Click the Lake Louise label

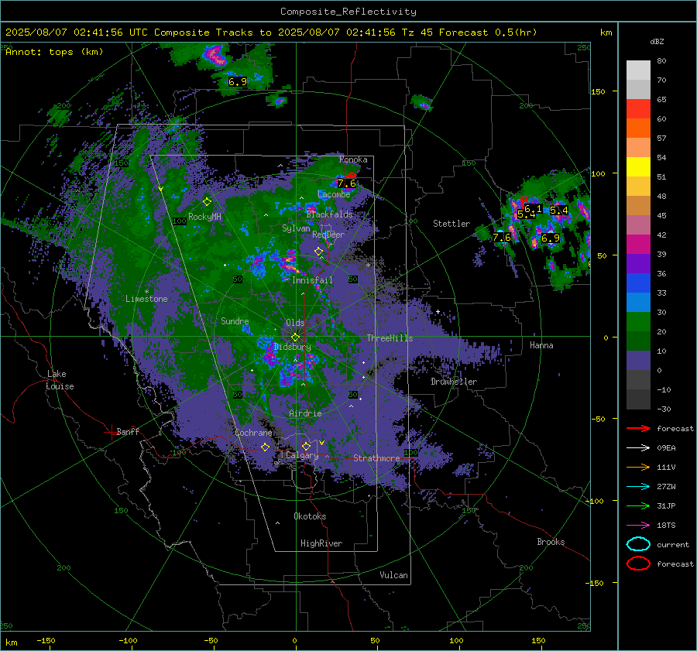pos(60,380)
